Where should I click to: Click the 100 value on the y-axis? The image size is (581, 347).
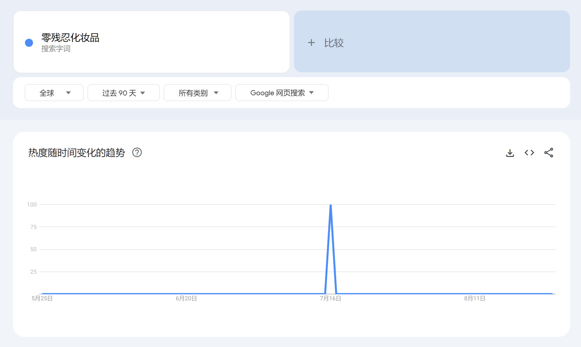tap(32, 205)
